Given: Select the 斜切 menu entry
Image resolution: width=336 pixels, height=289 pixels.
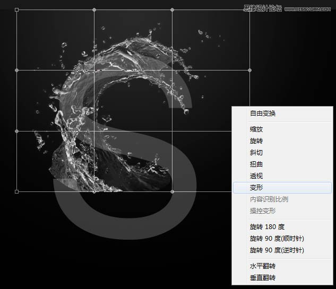Looking at the screenshot, I should (256, 153).
